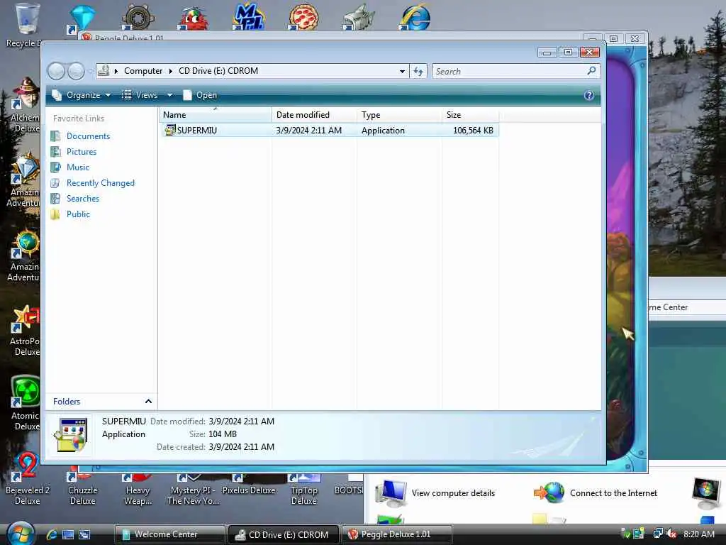Open Pixelus Deluxe desktop shortcut
Viewport: 726px width, 545px height.
(249, 484)
